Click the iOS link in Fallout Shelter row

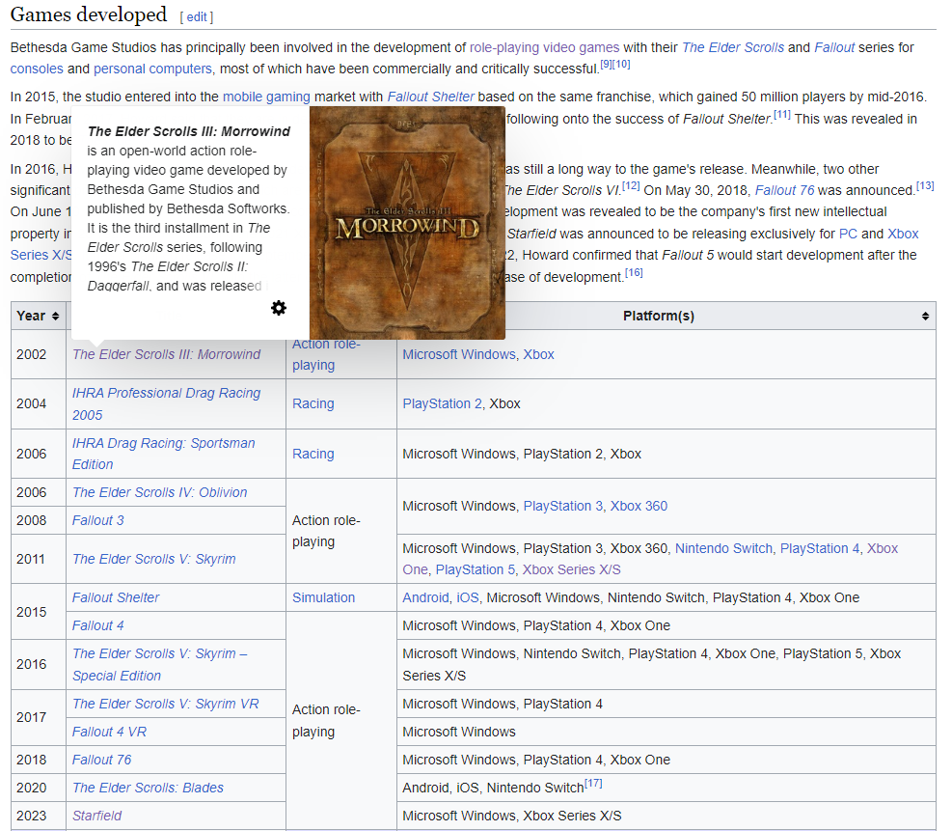467,597
